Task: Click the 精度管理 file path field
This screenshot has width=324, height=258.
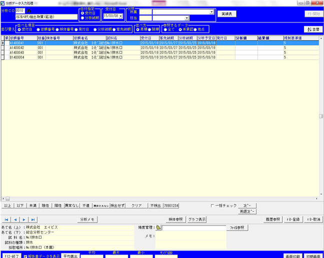Action: tap(194, 228)
